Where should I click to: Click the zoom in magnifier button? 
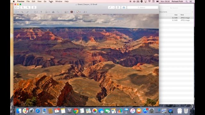coord(28,7)
